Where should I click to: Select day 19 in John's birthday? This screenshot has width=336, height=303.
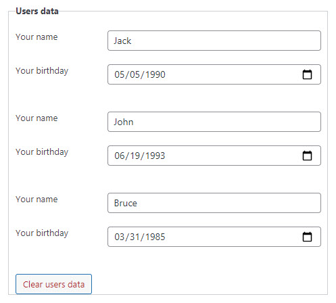click(135, 156)
